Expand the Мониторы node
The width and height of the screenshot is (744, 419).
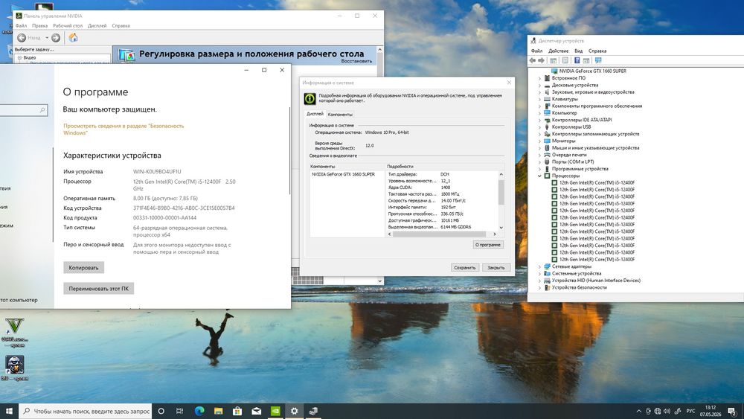coord(539,141)
